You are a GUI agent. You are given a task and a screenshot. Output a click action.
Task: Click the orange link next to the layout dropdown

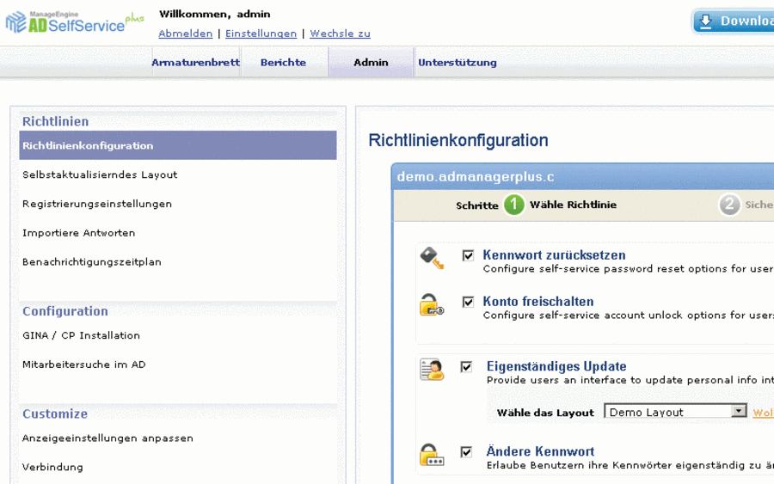coord(763,413)
